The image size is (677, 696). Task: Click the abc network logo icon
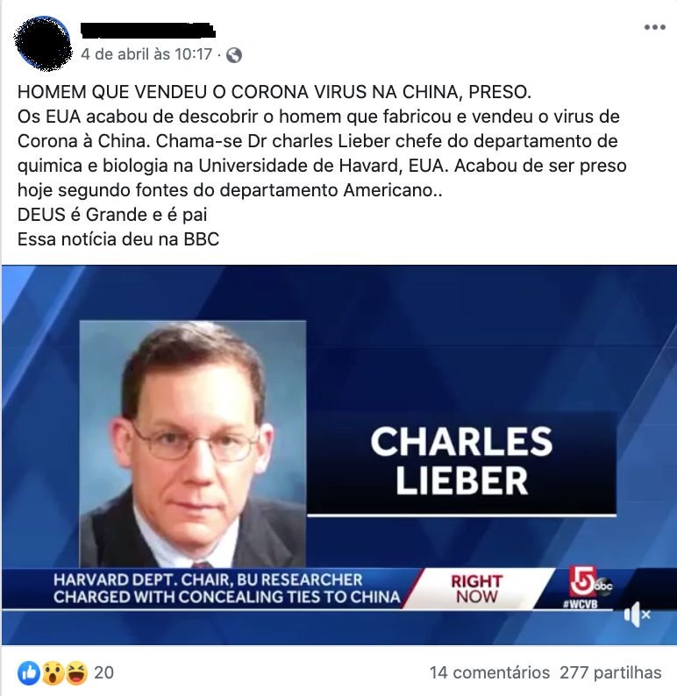[603, 586]
